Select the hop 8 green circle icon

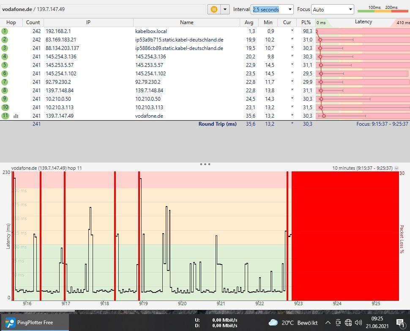click(x=5, y=90)
